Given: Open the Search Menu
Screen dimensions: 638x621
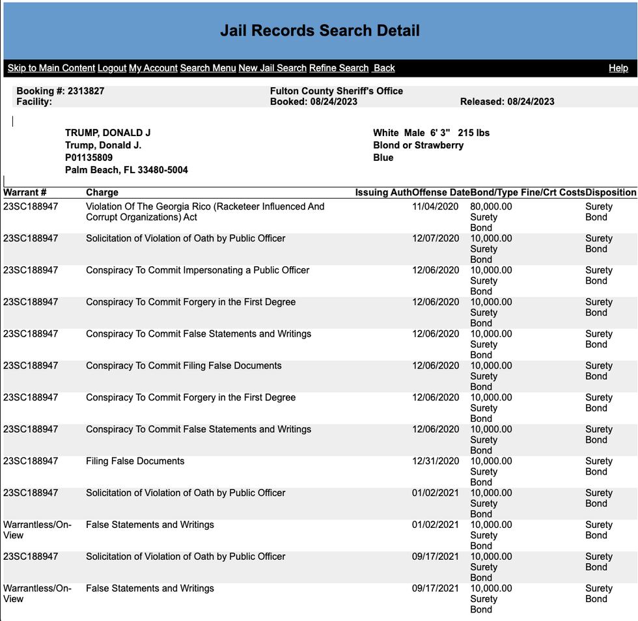Looking at the screenshot, I should click(206, 68).
